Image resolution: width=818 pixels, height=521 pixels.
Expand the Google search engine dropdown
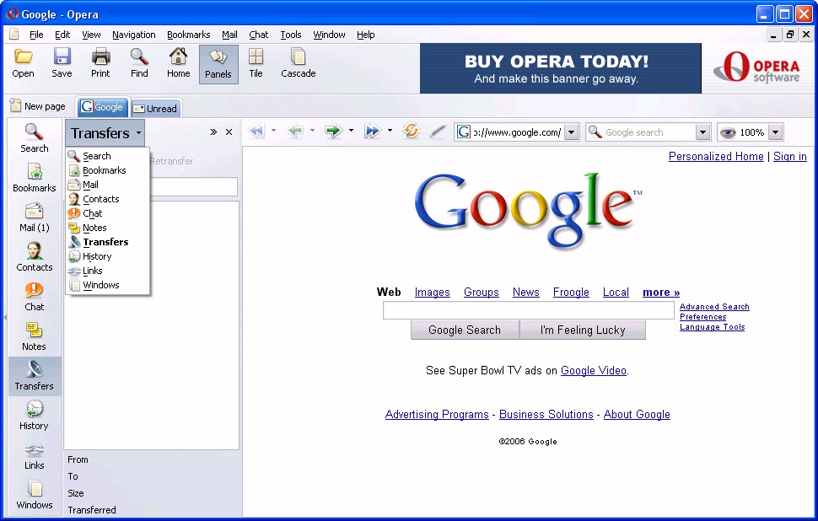[703, 132]
